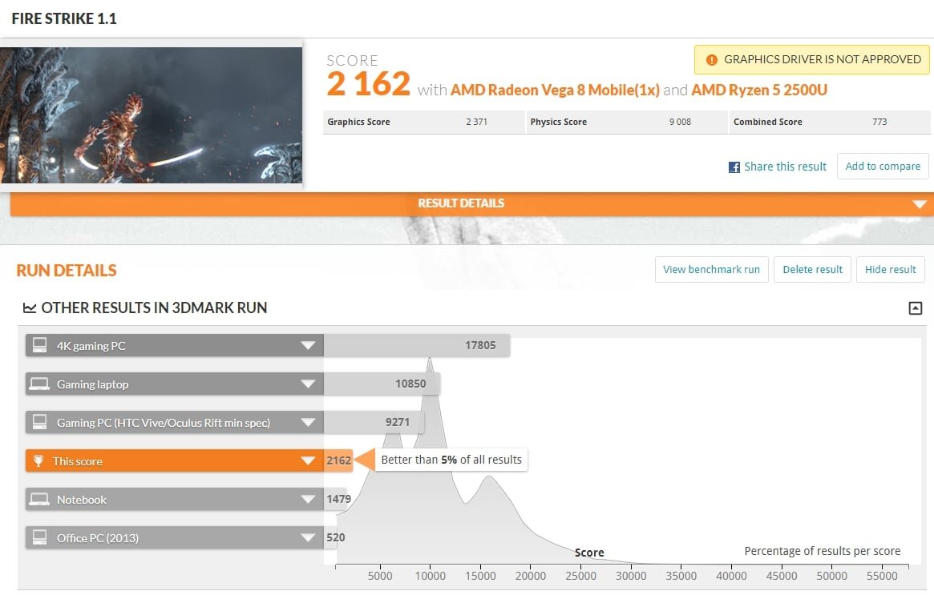This screenshot has height=595, width=934.
Task: Expand the Office PC (2013) row arrow
Action: (308, 537)
